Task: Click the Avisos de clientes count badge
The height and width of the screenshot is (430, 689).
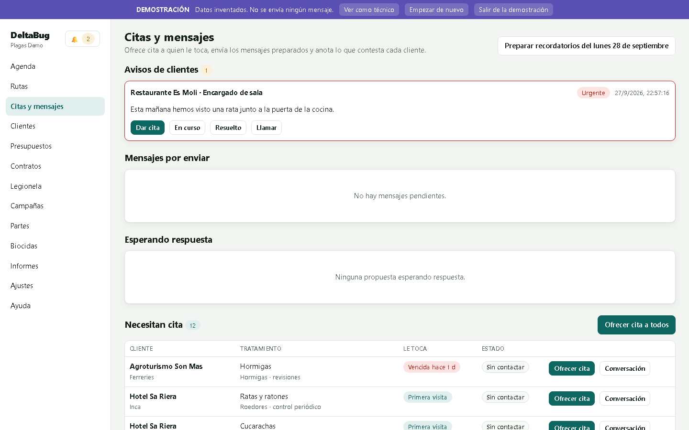Action: (x=206, y=70)
